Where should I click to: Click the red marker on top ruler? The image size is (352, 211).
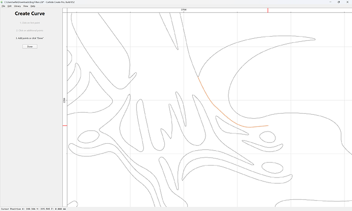(x=268, y=10)
